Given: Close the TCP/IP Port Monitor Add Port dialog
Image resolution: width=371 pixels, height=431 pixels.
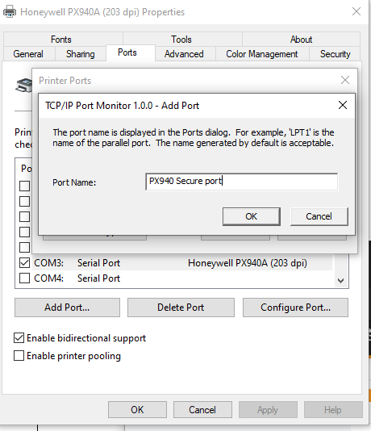Looking at the screenshot, I should pyautogui.click(x=343, y=105).
